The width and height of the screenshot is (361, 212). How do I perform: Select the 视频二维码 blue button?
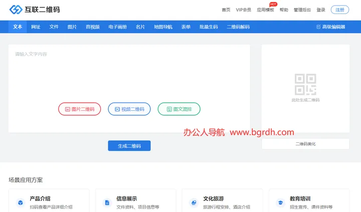point(129,109)
